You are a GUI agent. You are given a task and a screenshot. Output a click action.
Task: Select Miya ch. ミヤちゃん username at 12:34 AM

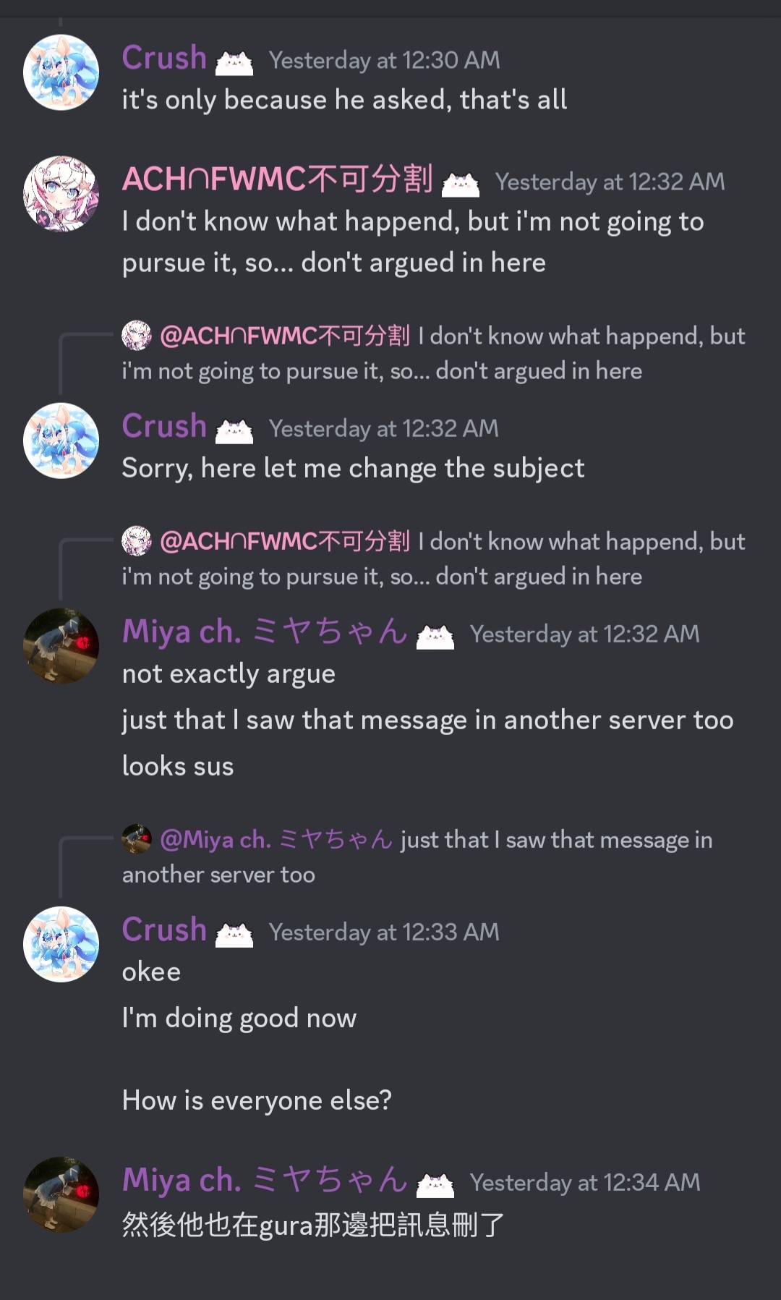click(265, 1180)
